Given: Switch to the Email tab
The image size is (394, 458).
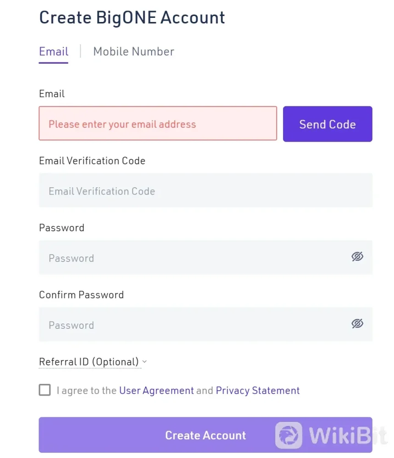Looking at the screenshot, I should click(x=54, y=52).
